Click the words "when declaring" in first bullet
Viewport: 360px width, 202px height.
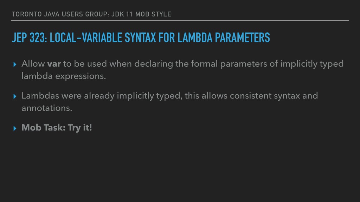coord(141,64)
